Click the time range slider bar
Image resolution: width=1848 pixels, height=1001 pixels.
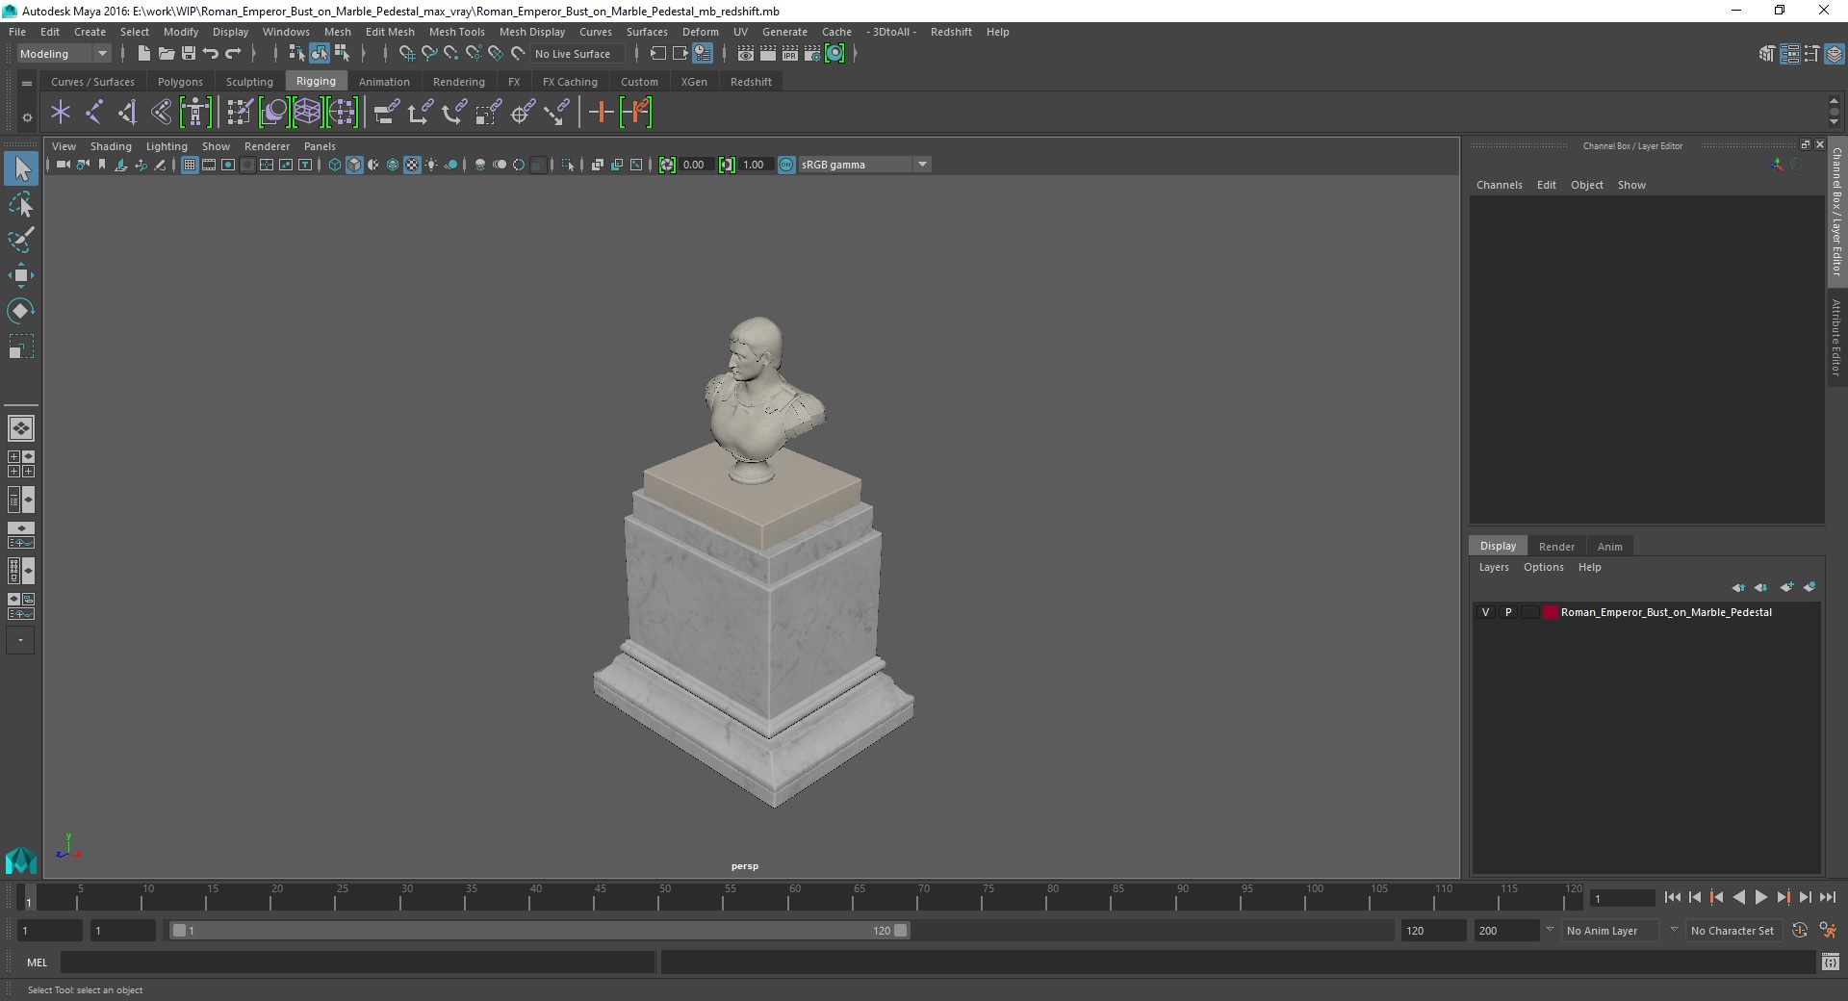pyautogui.click(x=539, y=931)
